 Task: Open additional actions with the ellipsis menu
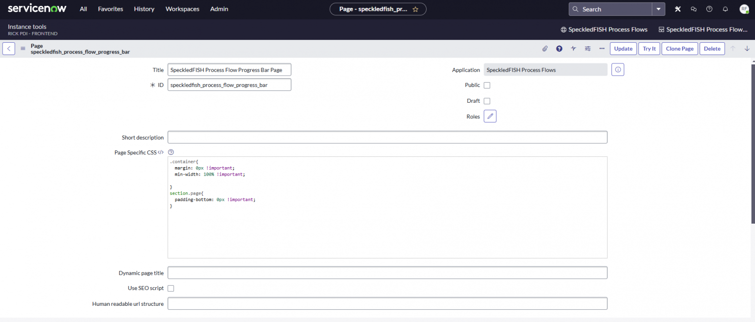(x=602, y=48)
